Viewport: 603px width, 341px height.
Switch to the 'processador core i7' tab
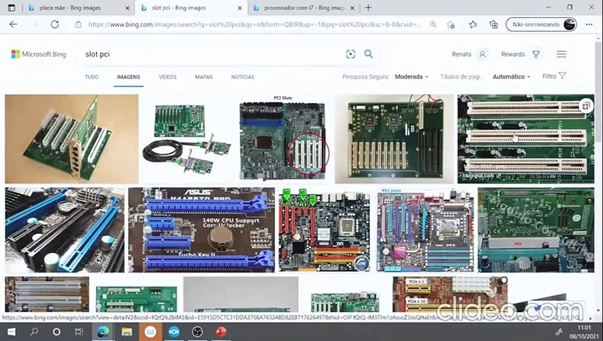[304, 8]
